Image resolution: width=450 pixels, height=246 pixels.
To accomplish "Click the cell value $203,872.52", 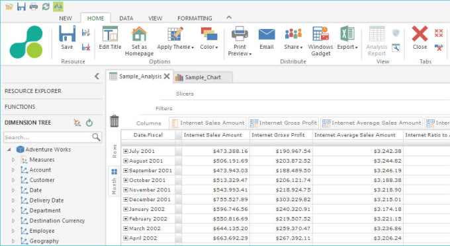I will tap(293, 161).
